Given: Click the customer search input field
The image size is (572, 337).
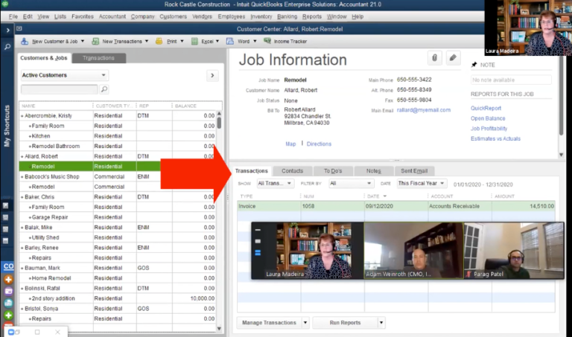Looking at the screenshot, I should coord(60,89).
